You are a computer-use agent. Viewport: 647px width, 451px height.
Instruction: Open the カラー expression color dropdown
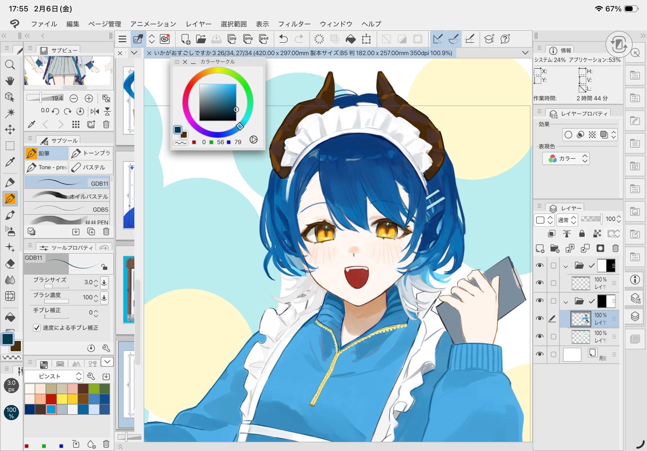tap(566, 158)
